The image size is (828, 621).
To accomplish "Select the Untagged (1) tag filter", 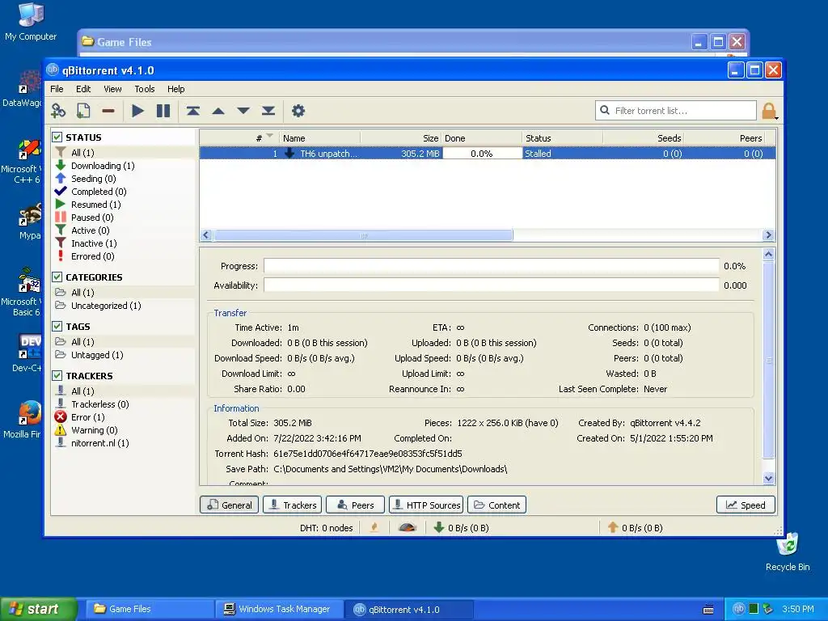I will [x=97, y=355].
